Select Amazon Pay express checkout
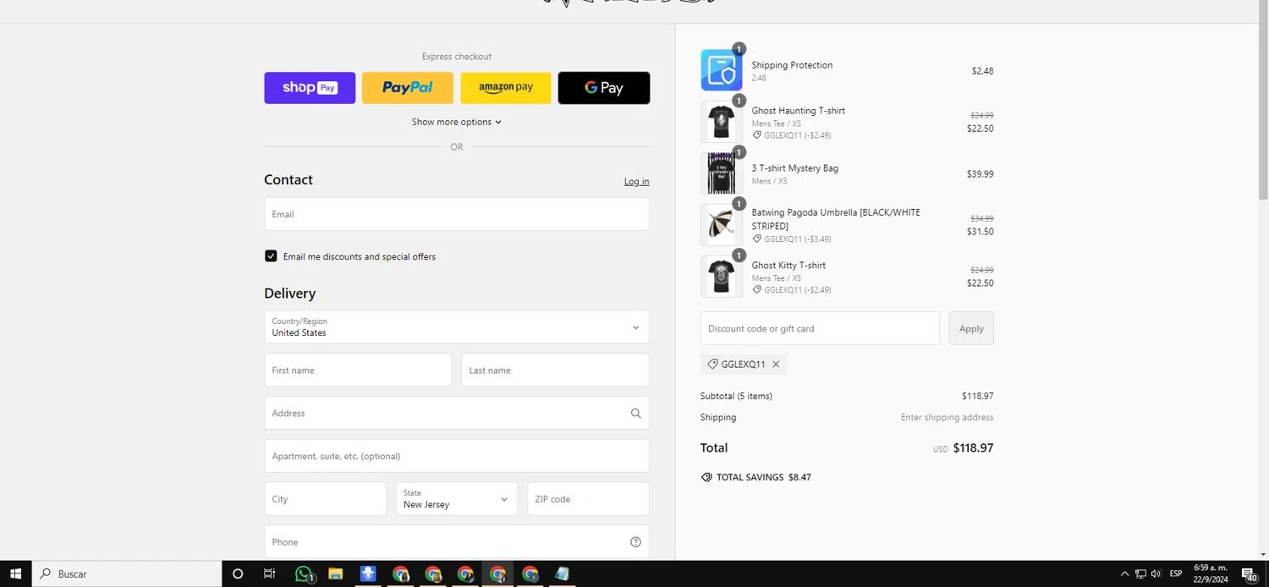This screenshot has height=587, width=1269. pos(506,88)
